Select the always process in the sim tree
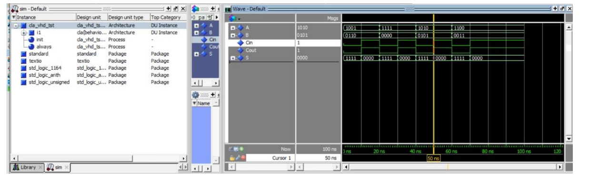This screenshot has width=590, height=177. coord(40,47)
